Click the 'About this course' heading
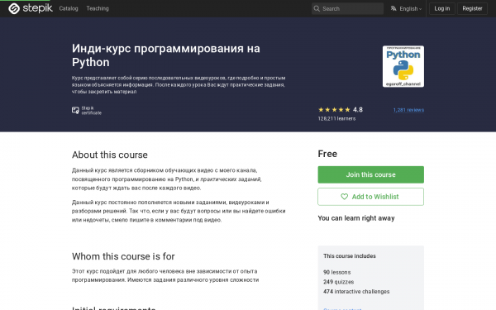496x310 pixels. coord(110,155)
